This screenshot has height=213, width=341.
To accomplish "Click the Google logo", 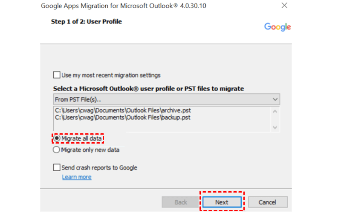I will click(277, 27).
